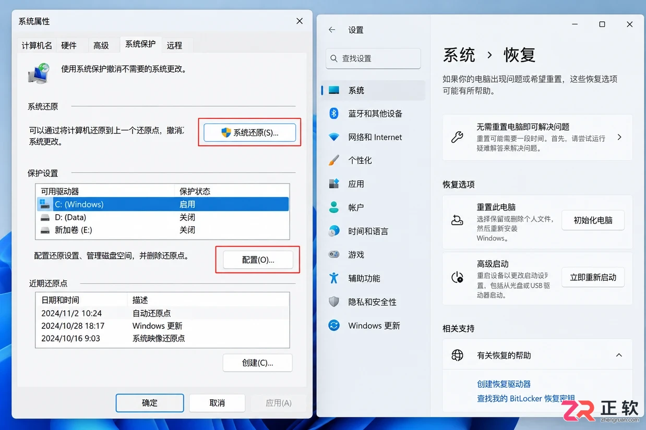Click the 重置此电脑 reset icon
The width and height of the screenshot is (646, 430).
coord(457,220)
